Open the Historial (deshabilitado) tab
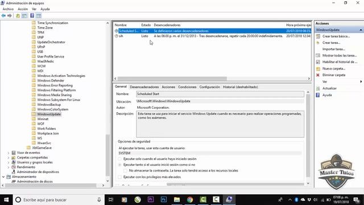This screenshot has height=205, width=364. [x=240, y=87]
